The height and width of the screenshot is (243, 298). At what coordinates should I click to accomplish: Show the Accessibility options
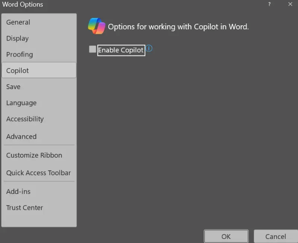point(25,119)
